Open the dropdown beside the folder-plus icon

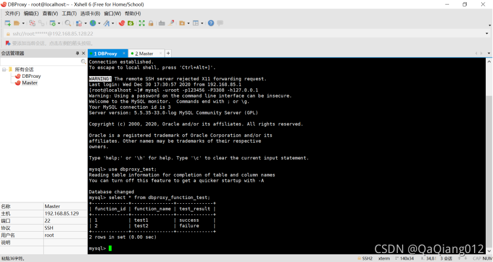pos(188,23)
